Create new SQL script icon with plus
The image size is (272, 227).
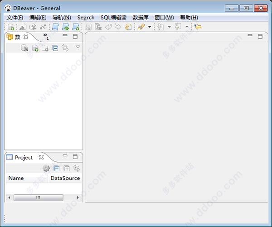click(76, 27)
